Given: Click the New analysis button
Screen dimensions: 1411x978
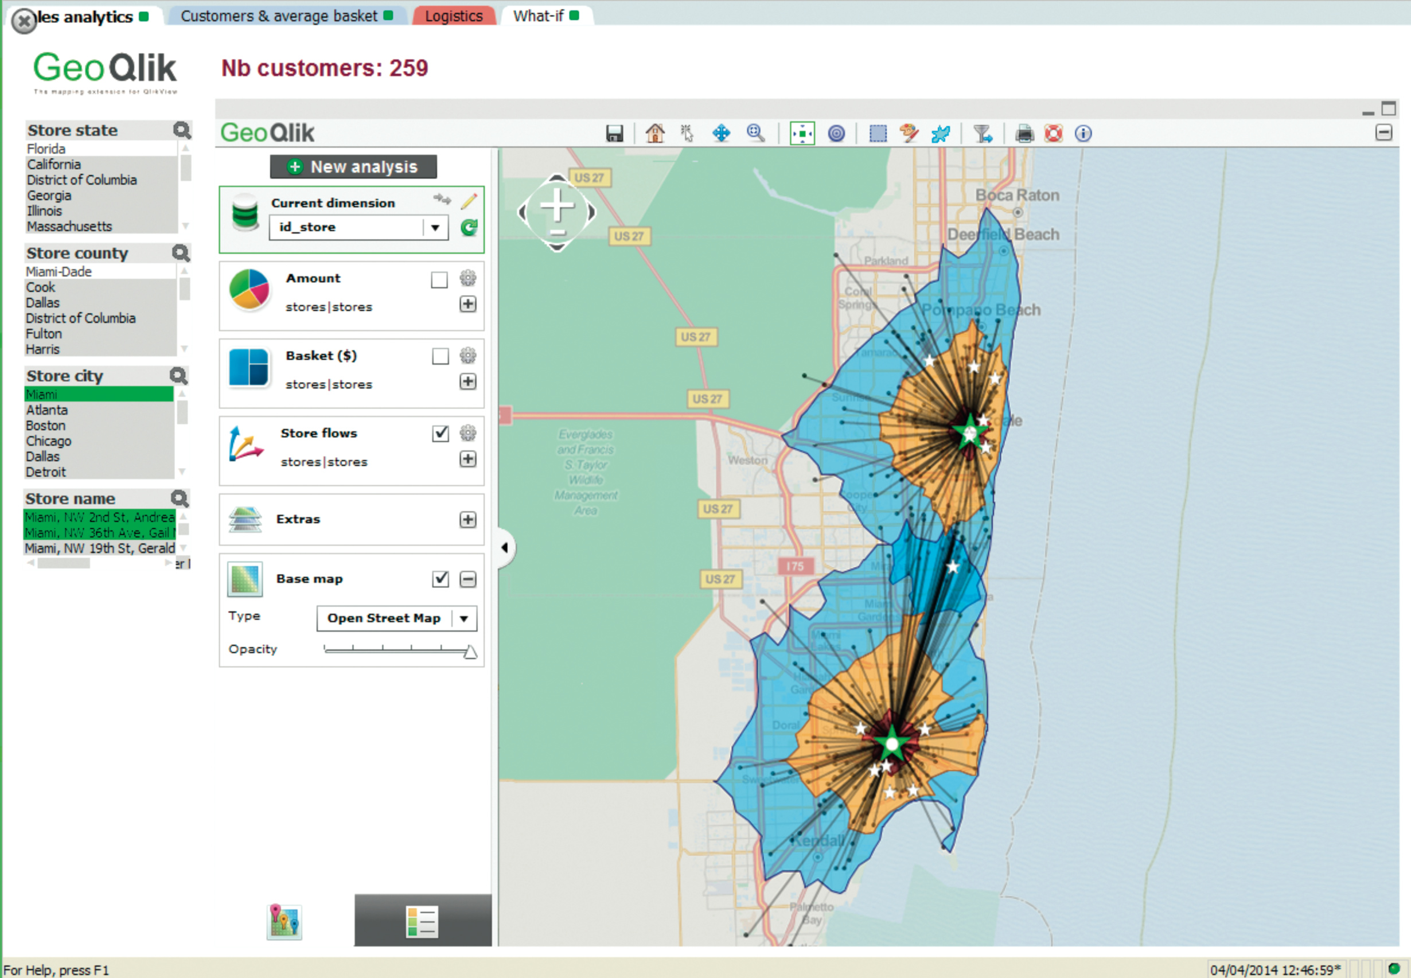Looking at the screenshot, I should click(353, 167).
